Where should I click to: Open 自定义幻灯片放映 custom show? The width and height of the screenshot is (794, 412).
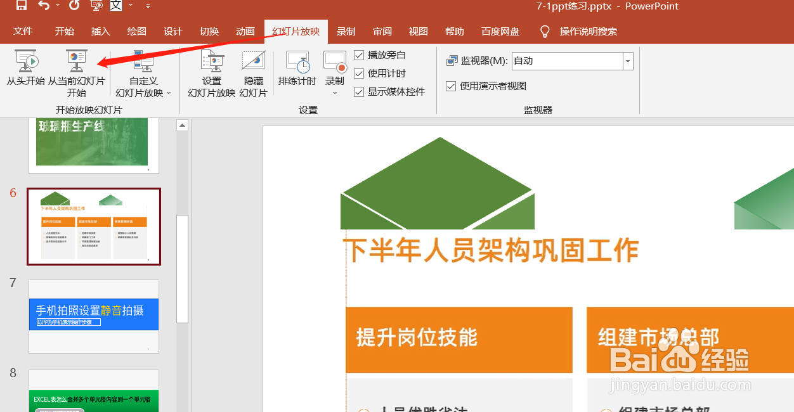point(142,73)
